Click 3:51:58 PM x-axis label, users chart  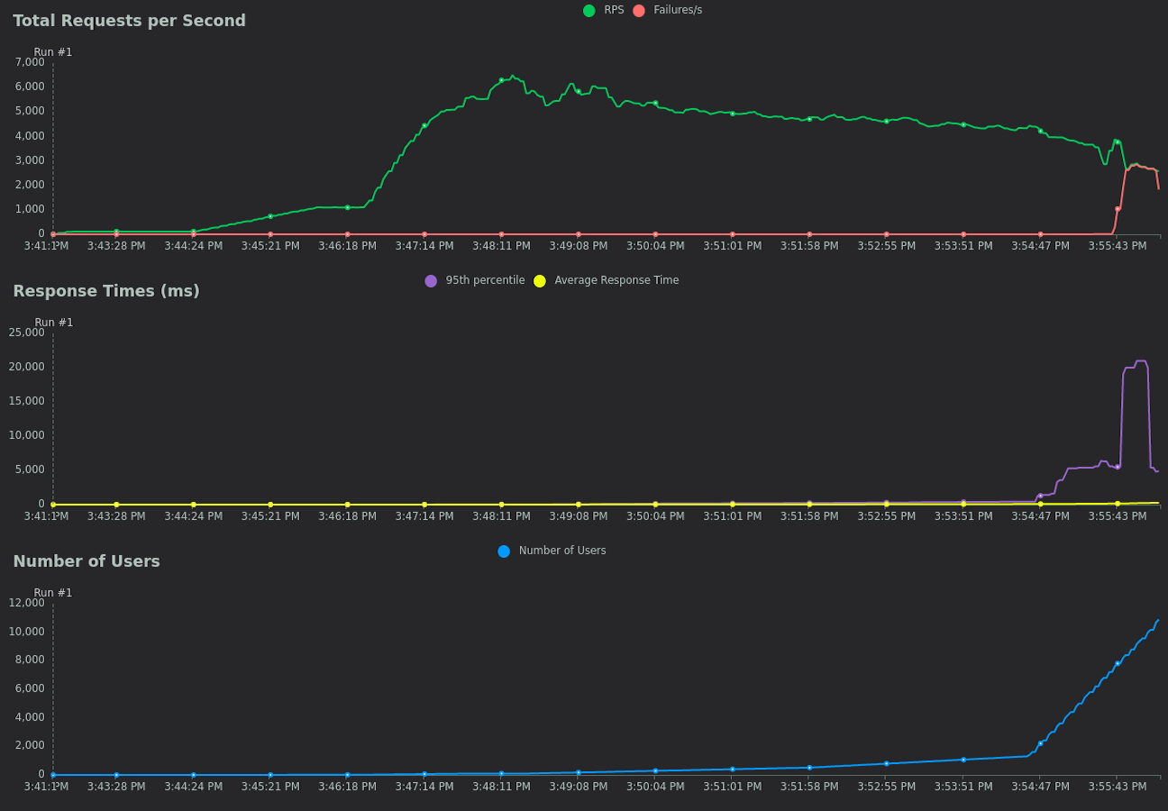pos(809,787)
